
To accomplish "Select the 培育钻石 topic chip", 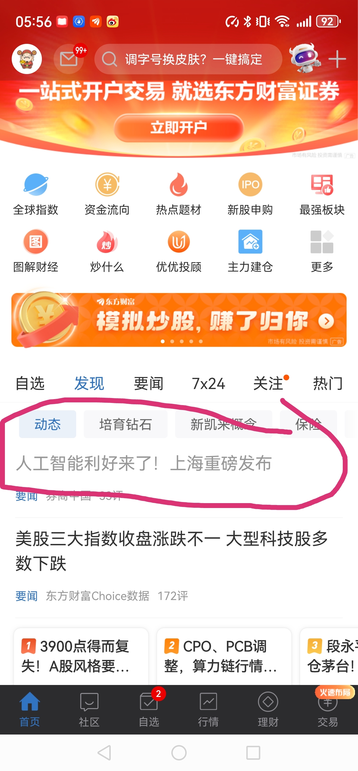I will 126,424.
